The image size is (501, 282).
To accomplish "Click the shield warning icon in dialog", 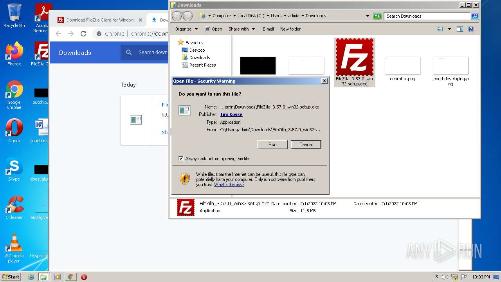I will 185,179.
